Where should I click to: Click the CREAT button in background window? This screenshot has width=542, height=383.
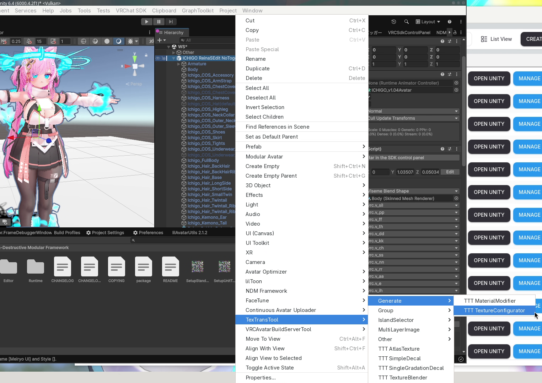[x=532, y=39]
